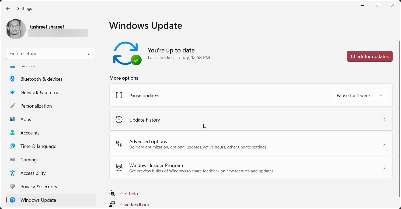This screenshot has height=209, width=401.
Task: Click the search magnifier icon
Action: (x=90, y=54)
